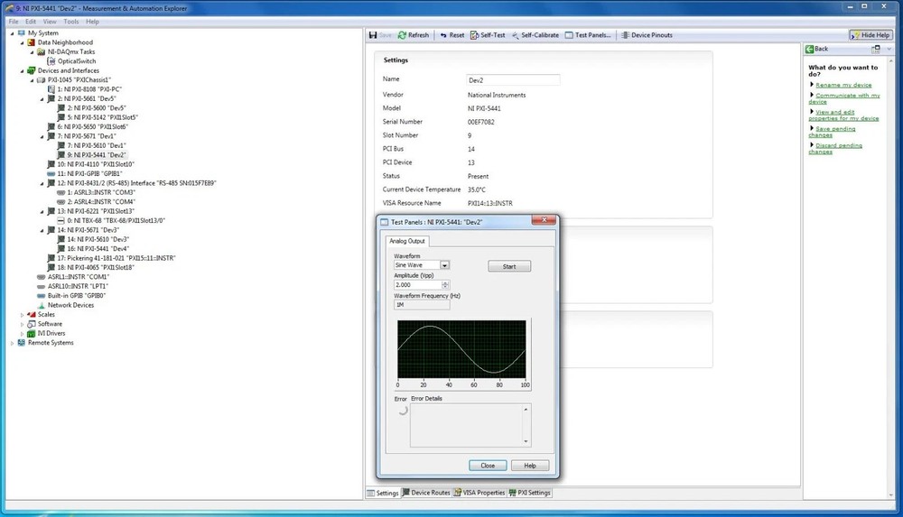Expand the Remote Systems node
903x517 pixels.
click(x=12, y=343)
